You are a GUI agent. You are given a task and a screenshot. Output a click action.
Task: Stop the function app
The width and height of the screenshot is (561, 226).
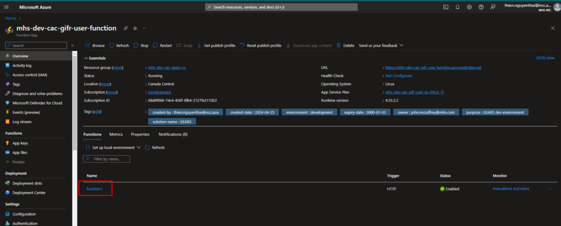pyautogui.click(x=141, y=45)
